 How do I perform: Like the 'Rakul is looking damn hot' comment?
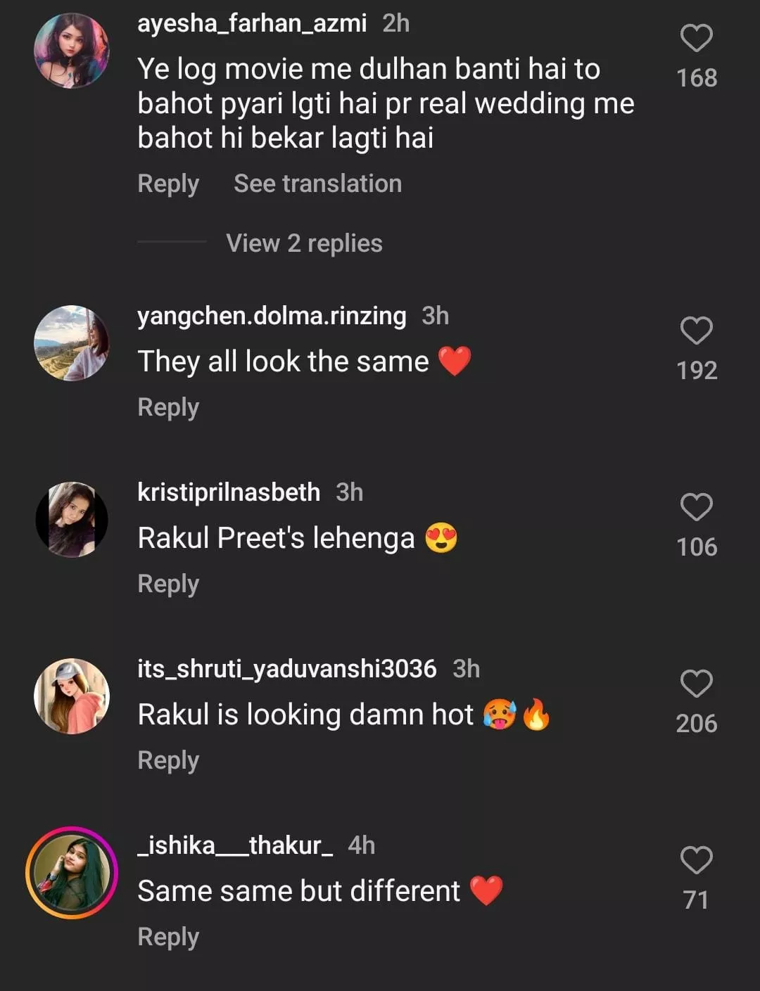click(x=696, y=684)
